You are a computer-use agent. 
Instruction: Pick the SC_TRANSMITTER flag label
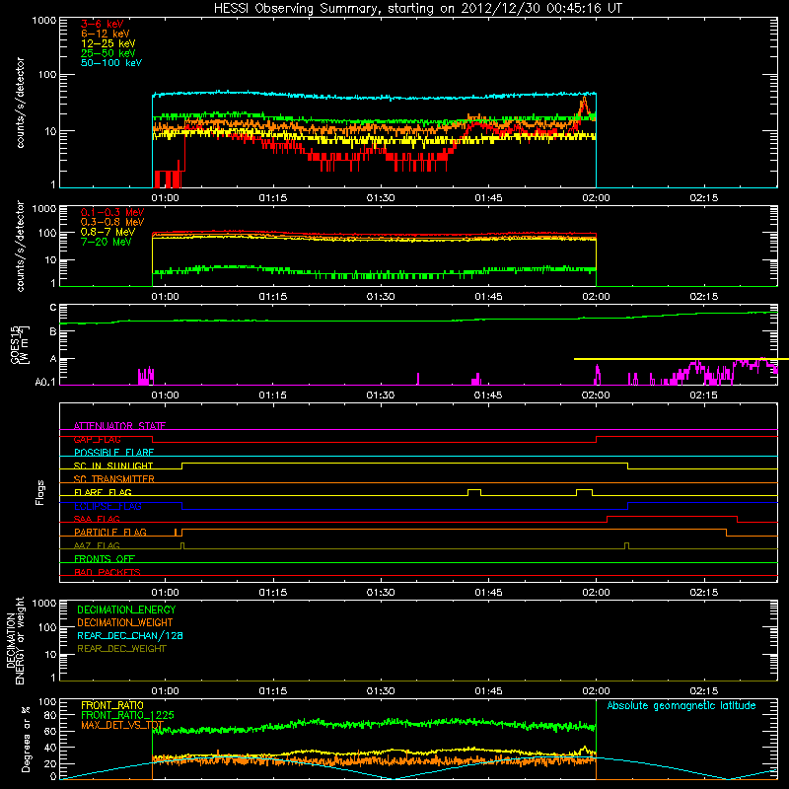(x=113, y=479)
